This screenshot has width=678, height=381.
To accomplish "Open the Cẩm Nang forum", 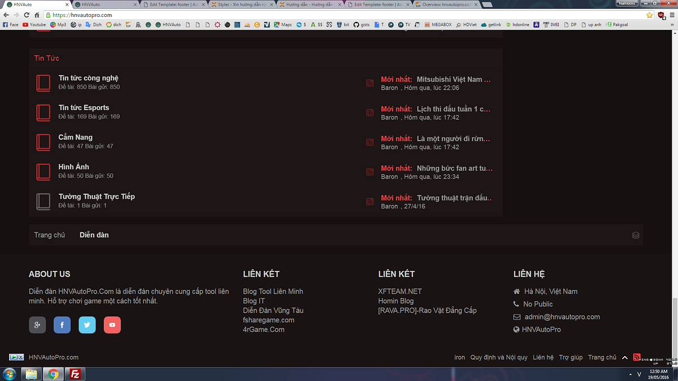I will pyautogui.click(x=75, y=137).
